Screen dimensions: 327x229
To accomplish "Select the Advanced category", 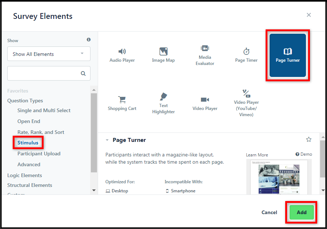I will [x=29, y=164].
